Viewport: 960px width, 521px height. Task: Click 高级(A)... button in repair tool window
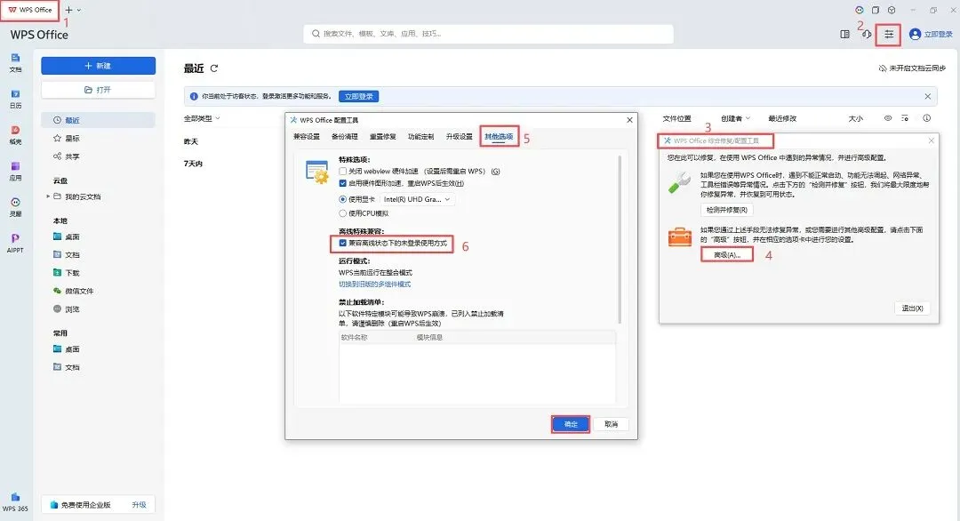tap(727, 254)
